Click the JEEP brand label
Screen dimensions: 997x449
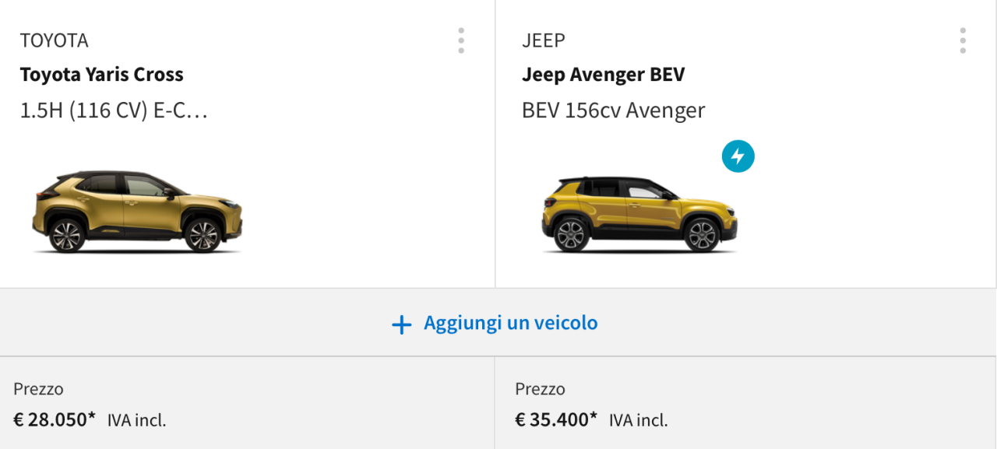(544, 40)
